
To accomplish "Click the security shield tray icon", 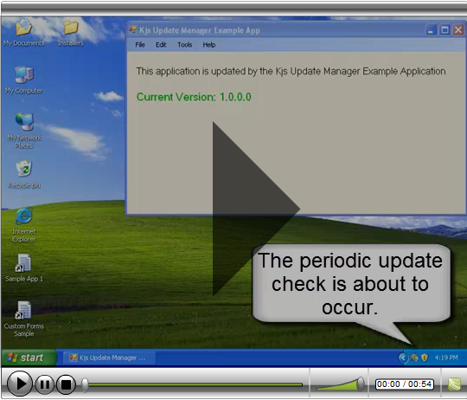I will click(425, 358).
